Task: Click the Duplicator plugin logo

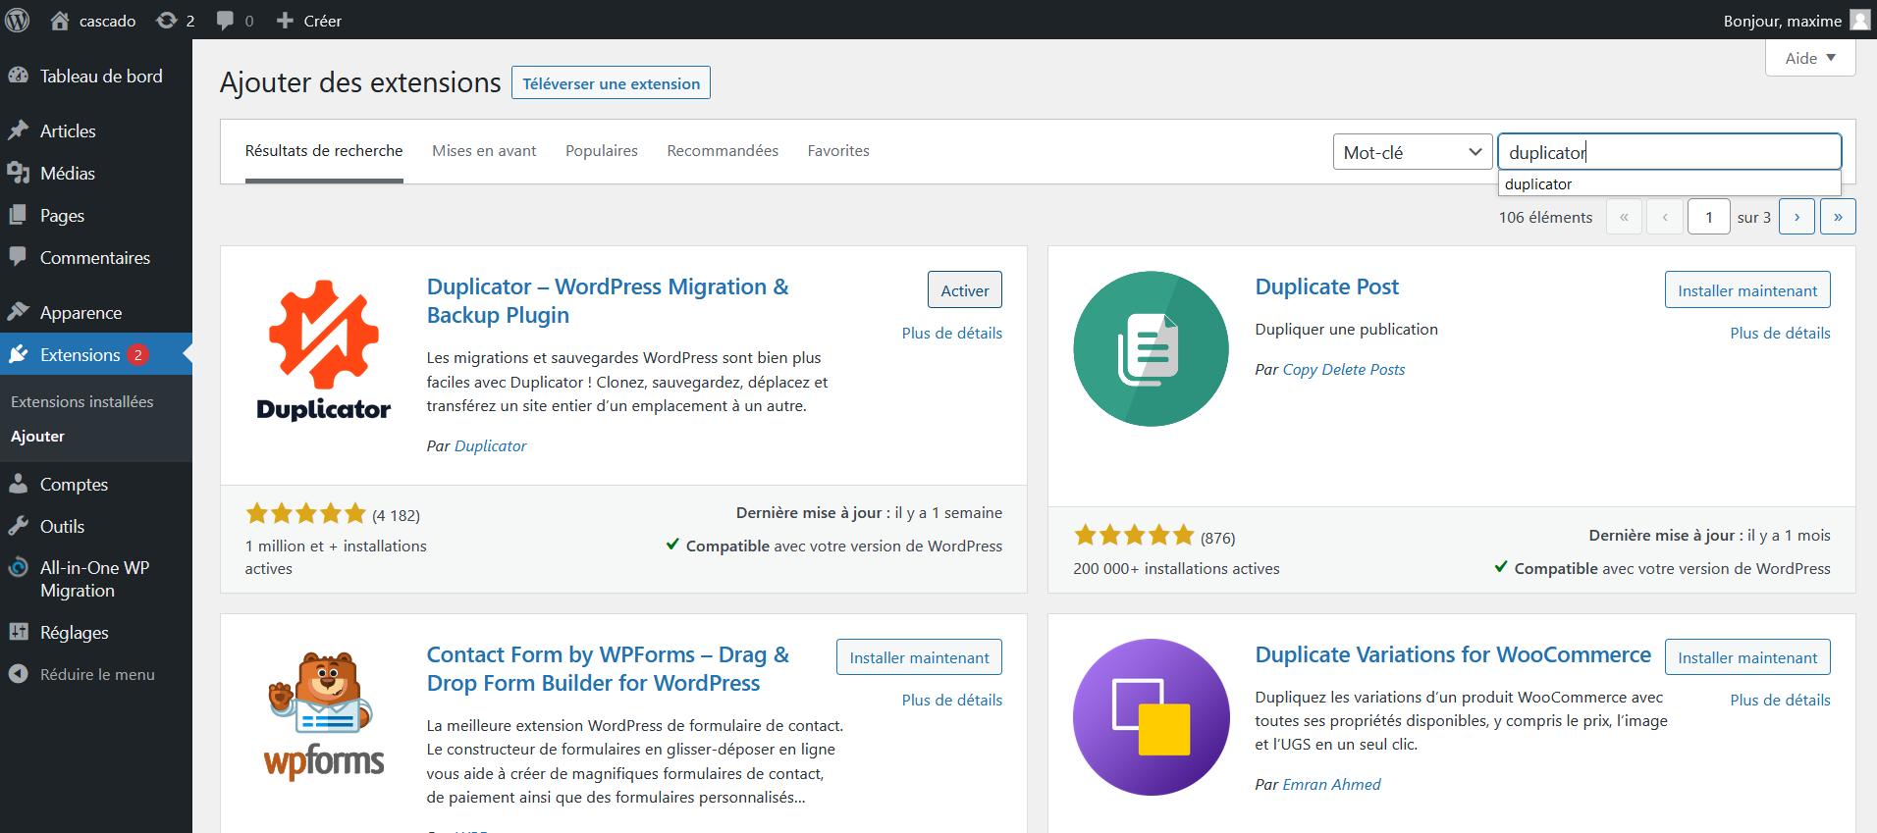Action: 324,349
